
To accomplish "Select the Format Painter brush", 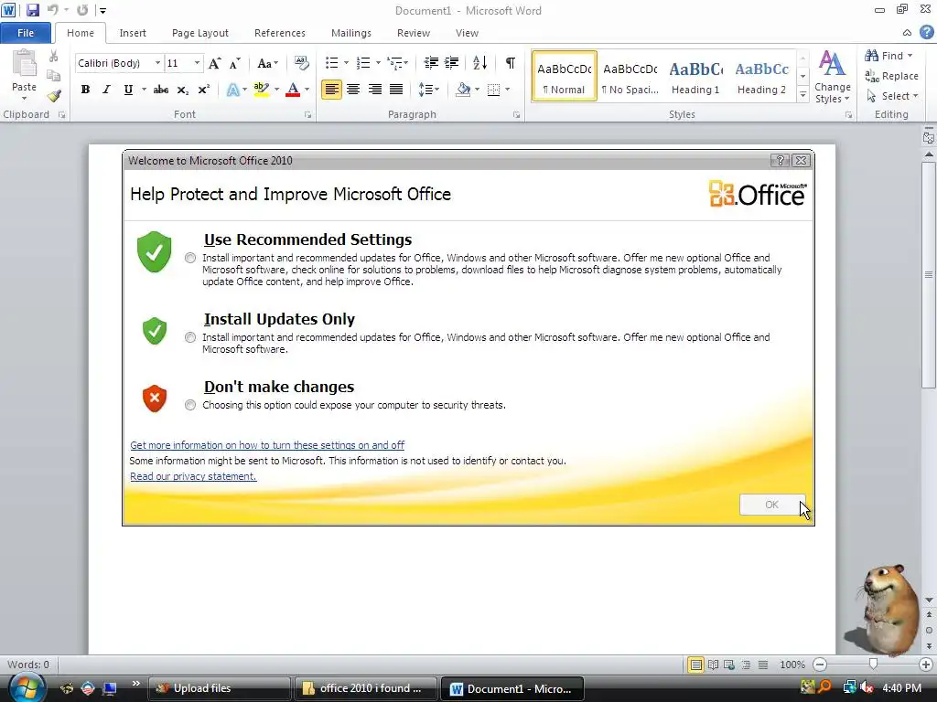I will (54, 95).
